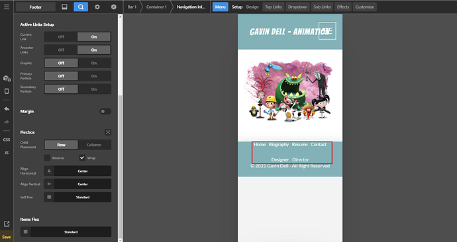Open the CSS editor
Image resolution: width=457 pixels, height=242 pixels.
(7, 140)
